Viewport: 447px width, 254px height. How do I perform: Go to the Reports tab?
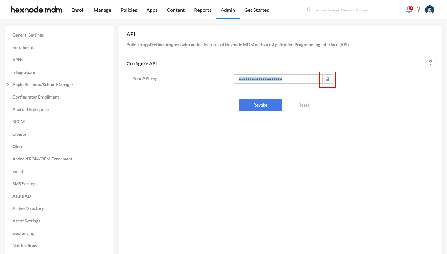(x=203, y=10)
